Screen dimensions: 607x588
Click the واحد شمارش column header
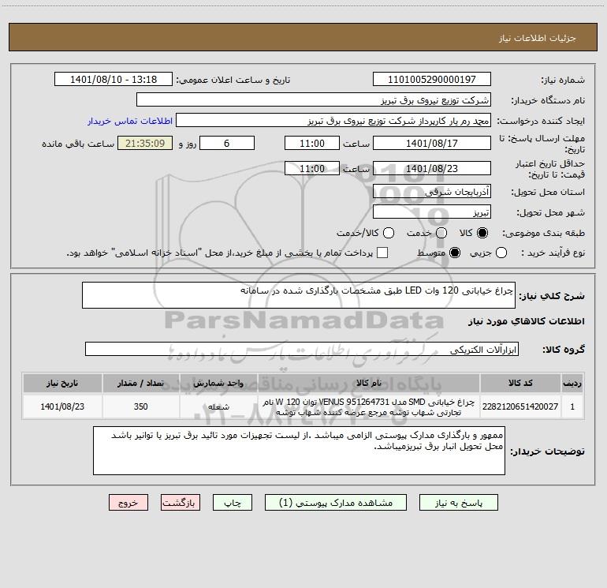pos(218,383)
